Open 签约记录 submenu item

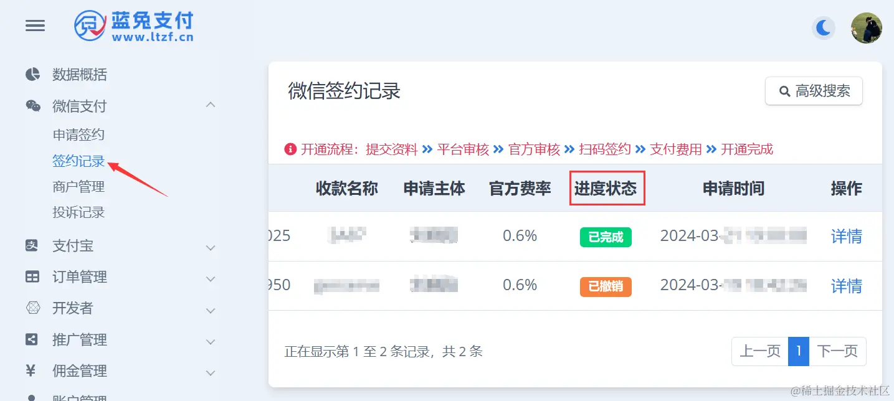78,161
